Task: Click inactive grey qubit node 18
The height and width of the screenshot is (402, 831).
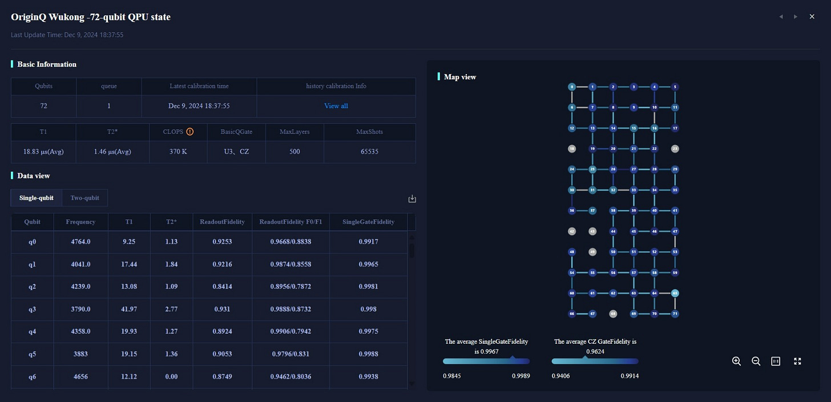Action: [572, 148]
